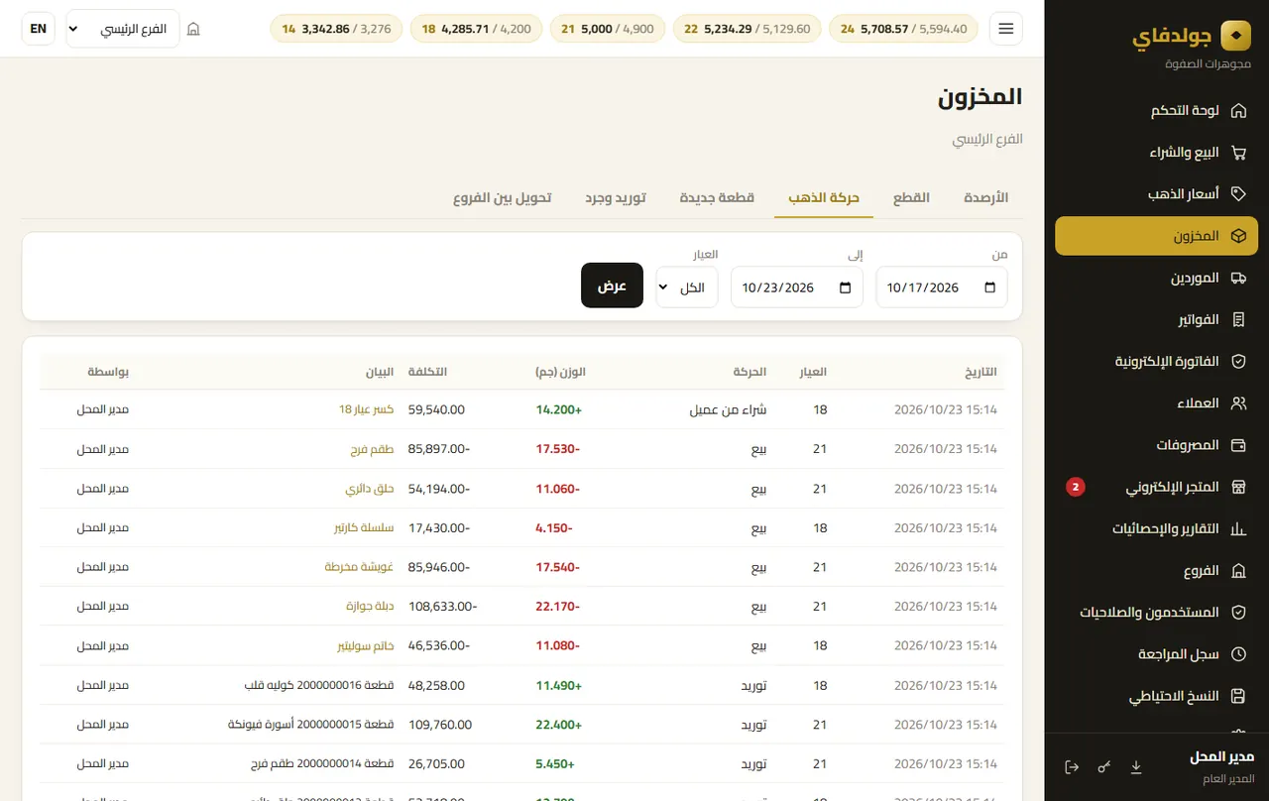Toggle the sidebar with the hamburger menu button
The height and width of the screenshot is (801, 1269).
1006,29
